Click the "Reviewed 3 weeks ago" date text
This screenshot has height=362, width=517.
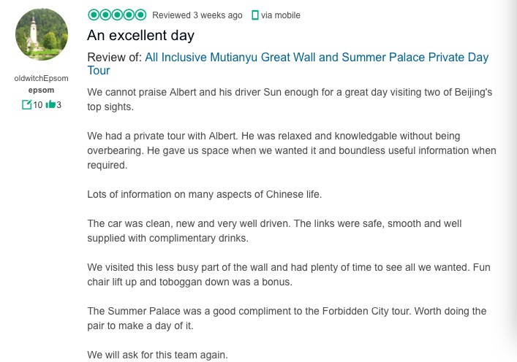[x=197, y=15]
